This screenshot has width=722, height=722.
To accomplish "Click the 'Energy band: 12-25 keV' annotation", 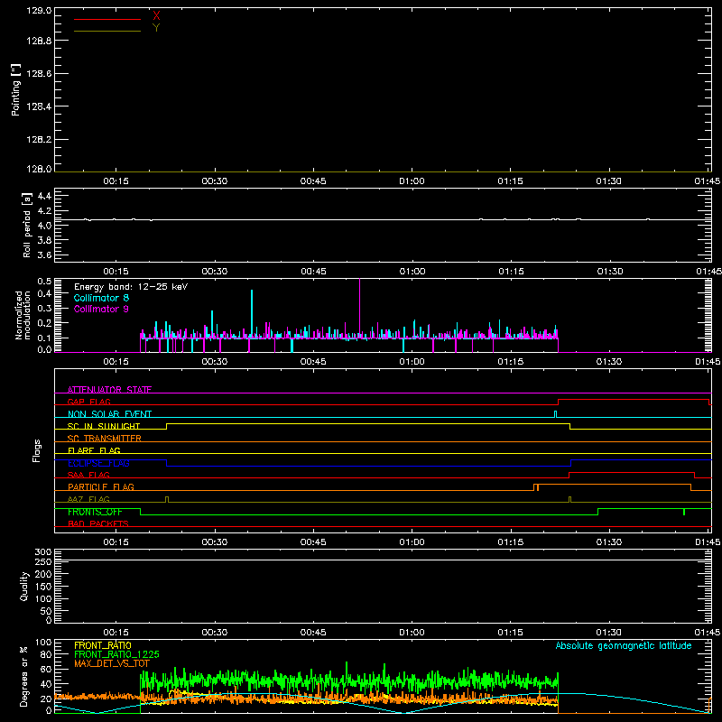I will tap(131, 287).
